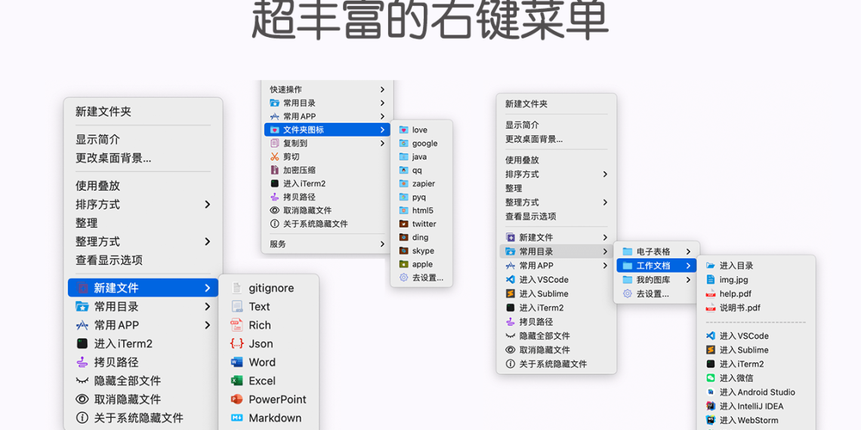
Task: Click the IntelliJ IDEA icon
Action: (710, 406)
